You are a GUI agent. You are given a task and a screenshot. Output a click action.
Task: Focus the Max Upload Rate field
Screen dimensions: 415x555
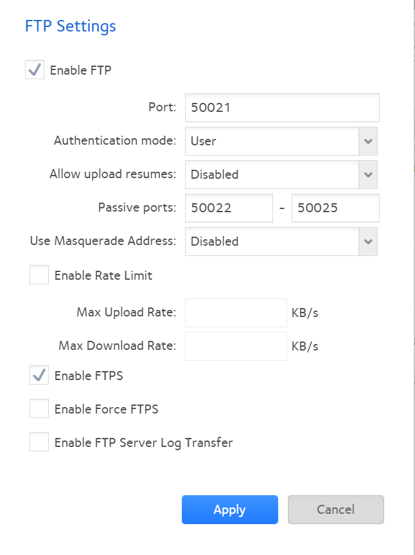point(235,313)
